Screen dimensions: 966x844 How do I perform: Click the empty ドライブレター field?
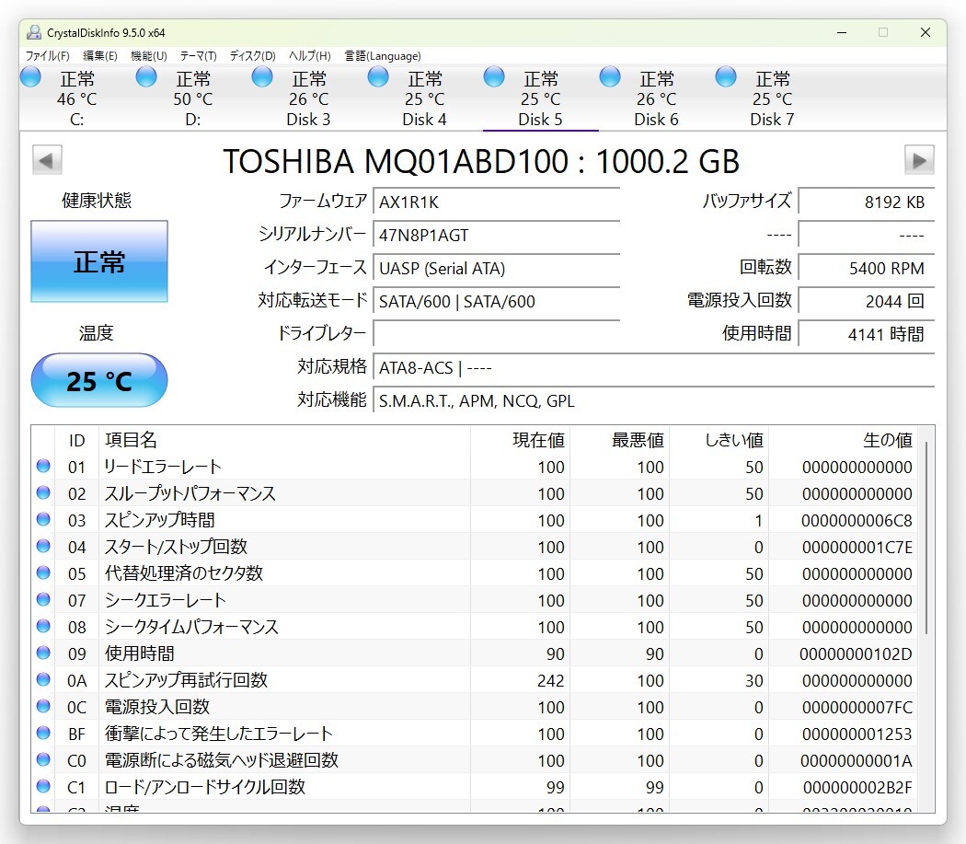pyautogui.click(x=496, y=334)
